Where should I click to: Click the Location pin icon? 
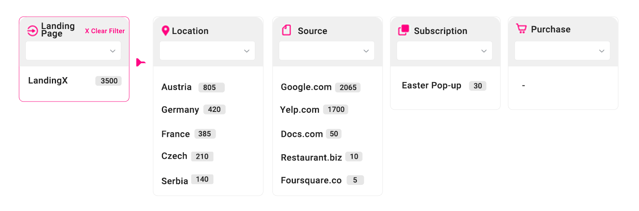pyautogui.click(x=165, y=31)
